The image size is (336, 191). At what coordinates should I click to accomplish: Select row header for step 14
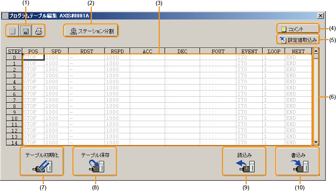click(x=14, y=142)
